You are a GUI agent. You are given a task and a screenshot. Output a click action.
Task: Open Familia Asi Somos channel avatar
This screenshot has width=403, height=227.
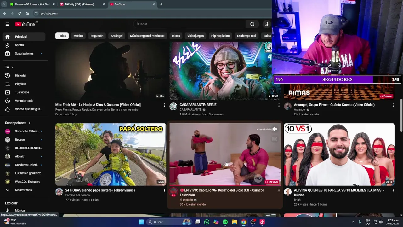(x=59, y=192)
